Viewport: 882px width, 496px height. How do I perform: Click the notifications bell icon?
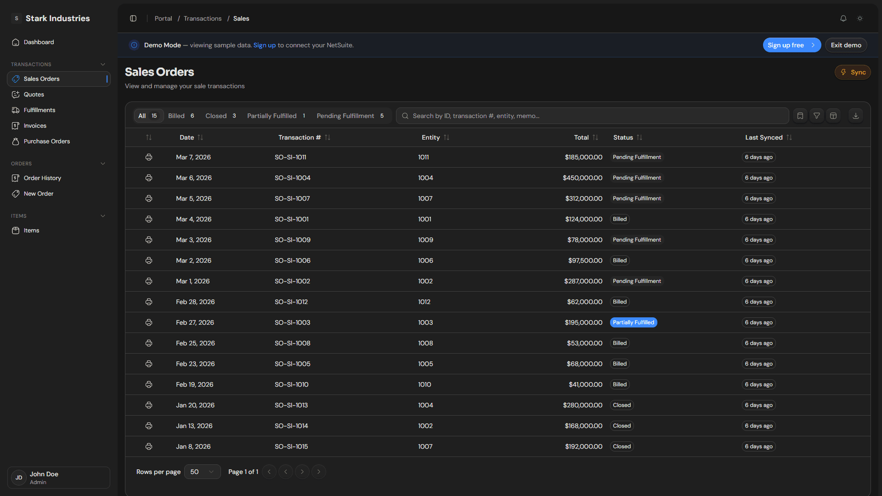843,18
